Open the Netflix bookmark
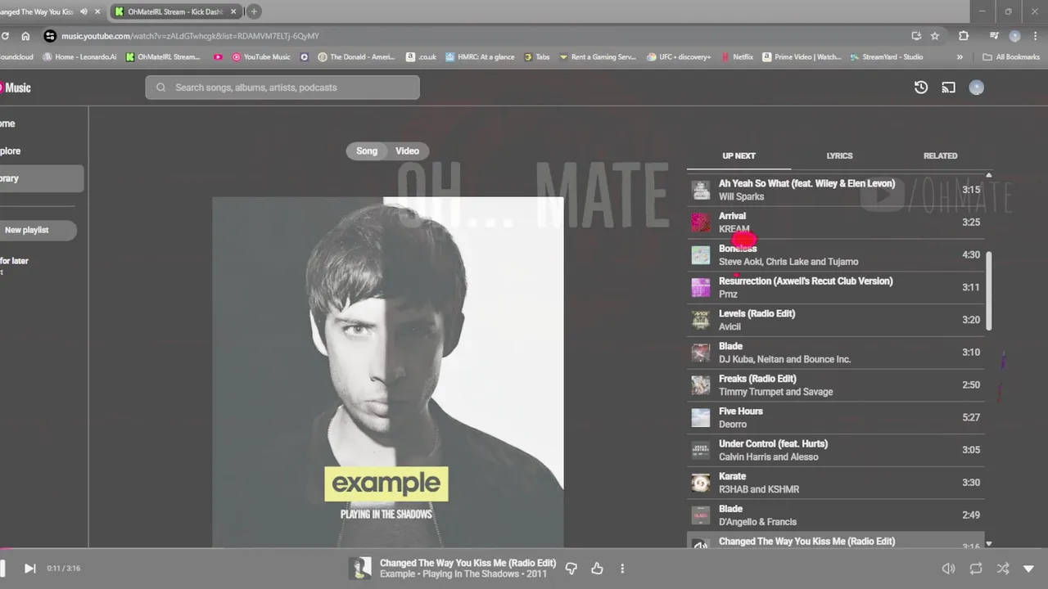 tap(736, 57)
